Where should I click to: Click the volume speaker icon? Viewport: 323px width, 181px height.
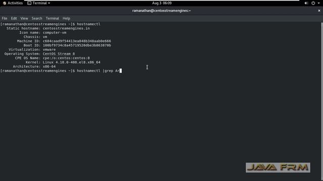(306, 3)
